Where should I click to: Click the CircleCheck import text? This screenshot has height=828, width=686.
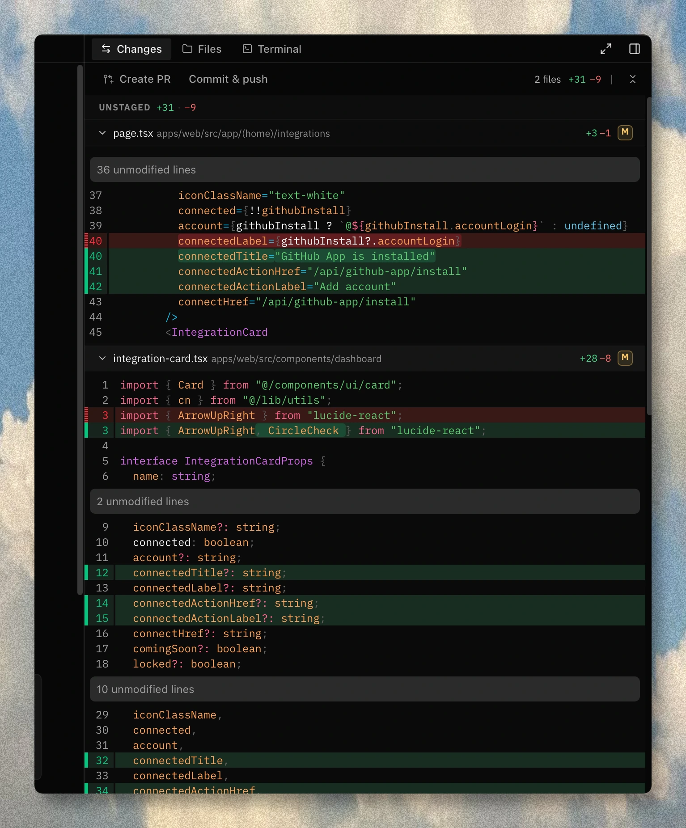point(303,431)
